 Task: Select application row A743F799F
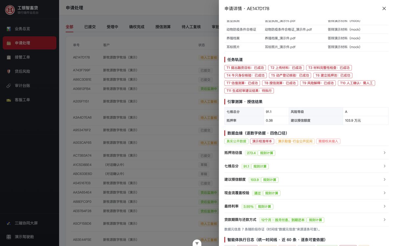click(144, 70)
